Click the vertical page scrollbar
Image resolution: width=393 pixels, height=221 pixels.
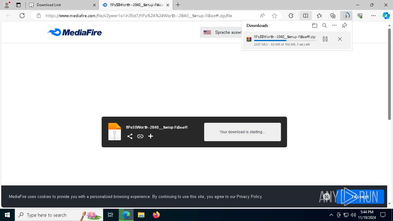pos(389,74)
